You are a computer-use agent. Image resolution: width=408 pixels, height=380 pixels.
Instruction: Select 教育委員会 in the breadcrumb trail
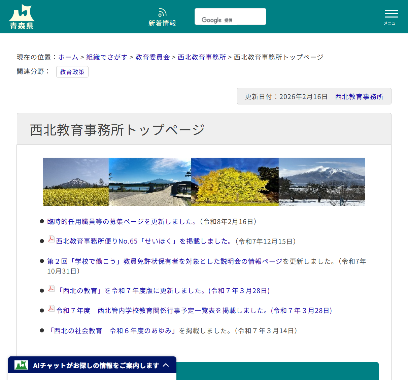point(152,57)
